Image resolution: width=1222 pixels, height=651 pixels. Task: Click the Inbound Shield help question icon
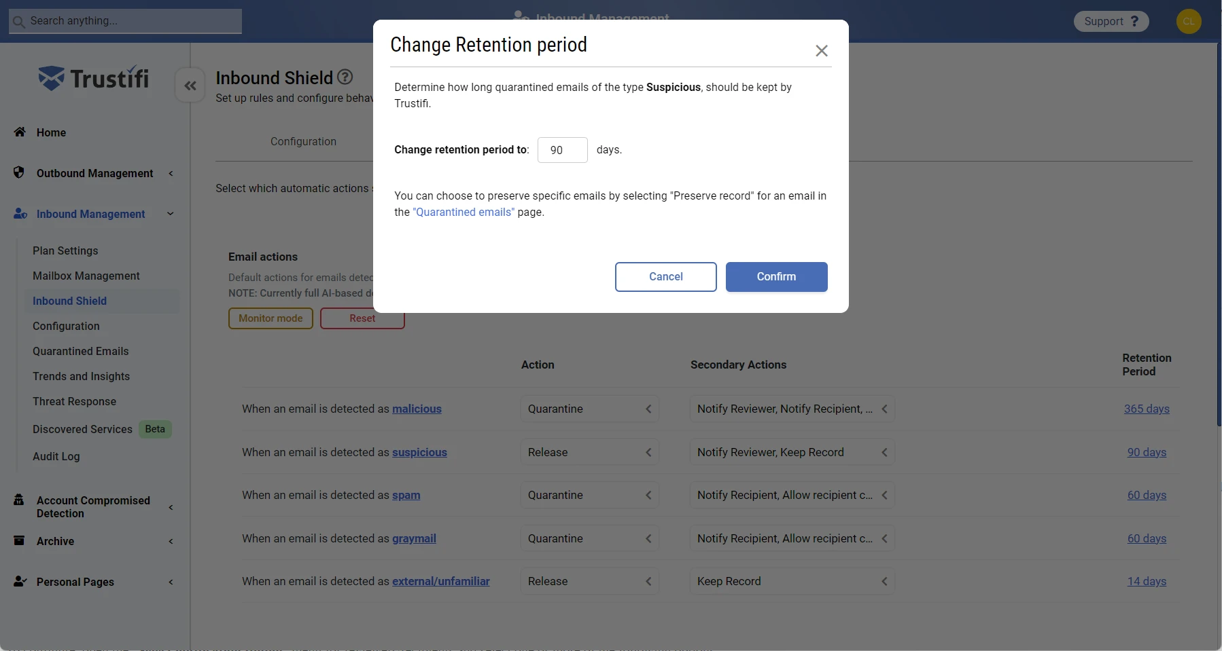pos(345,77)
